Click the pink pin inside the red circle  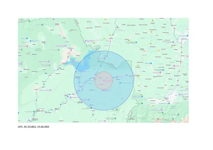point(103,81)
